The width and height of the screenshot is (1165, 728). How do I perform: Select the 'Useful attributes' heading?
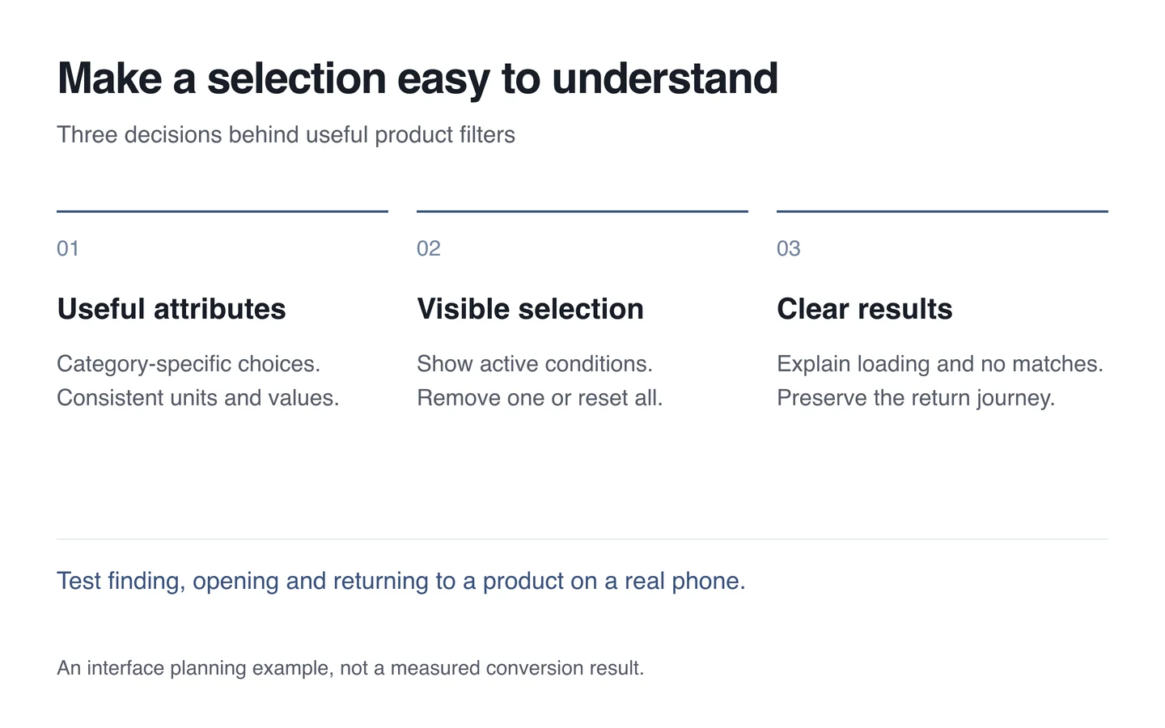click(x=172, y=309)
